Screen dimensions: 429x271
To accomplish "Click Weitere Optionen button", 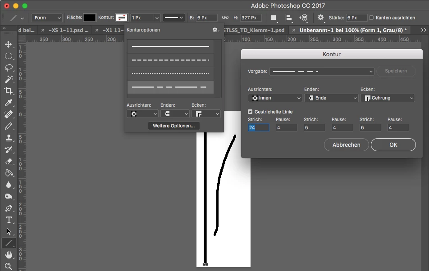I will [x=174, y=126].
